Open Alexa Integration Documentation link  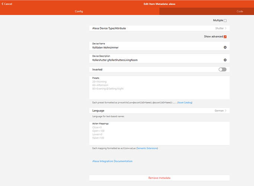point(112,161)
